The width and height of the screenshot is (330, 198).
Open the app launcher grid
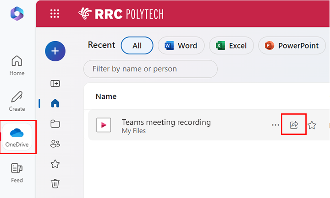pos(55,14)
